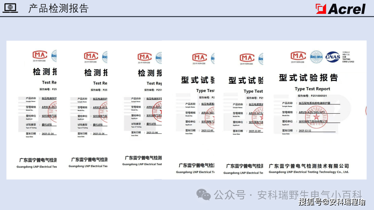Click the 2025-11-14 date on the ARSCB-A15 report
Image resolution: width=374 pixels, height=210 pixels.
pos(98,134)
